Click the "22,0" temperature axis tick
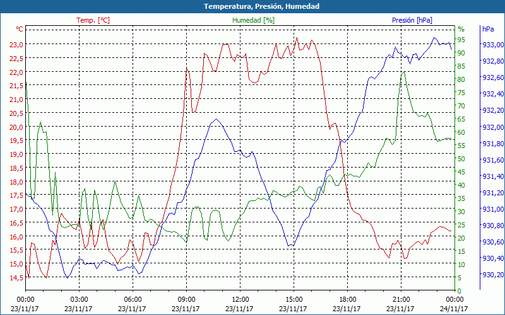505x315 pixels. (15, 72)
